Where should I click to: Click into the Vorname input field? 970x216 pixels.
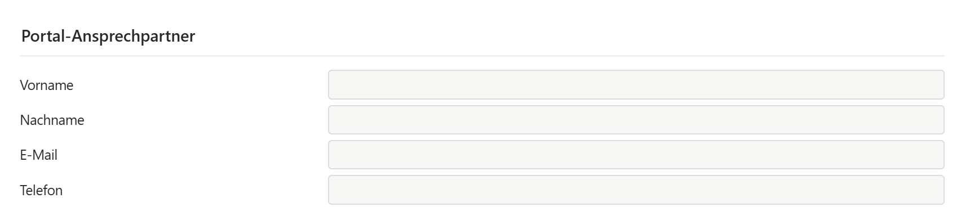(x=636, y=85)
